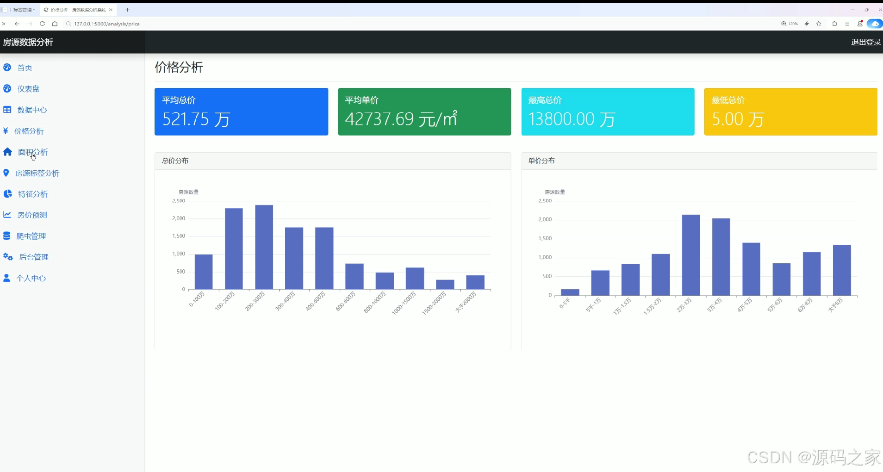Click the 最低总价 5.00 万 yellow card
Viewport: 883px width, 472px height.
tap(790, 112)
